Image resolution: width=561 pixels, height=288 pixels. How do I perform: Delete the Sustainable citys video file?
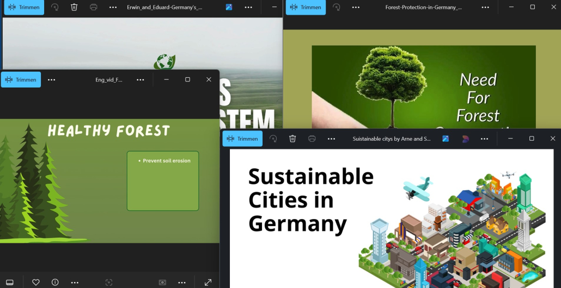click(292, 139)
